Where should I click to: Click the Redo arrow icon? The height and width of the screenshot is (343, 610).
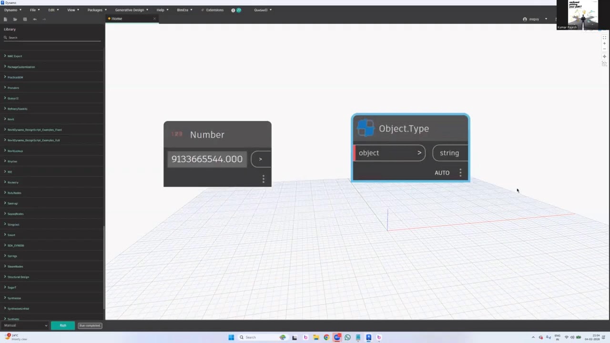[x=44, y=19]
